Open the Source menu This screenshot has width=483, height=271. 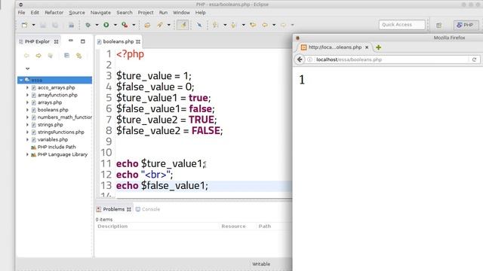[77, 13]
